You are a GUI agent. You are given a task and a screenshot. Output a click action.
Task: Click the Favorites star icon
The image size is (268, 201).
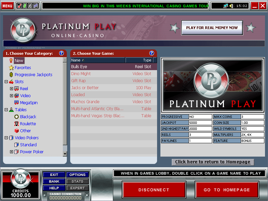(x=11, y=68)
